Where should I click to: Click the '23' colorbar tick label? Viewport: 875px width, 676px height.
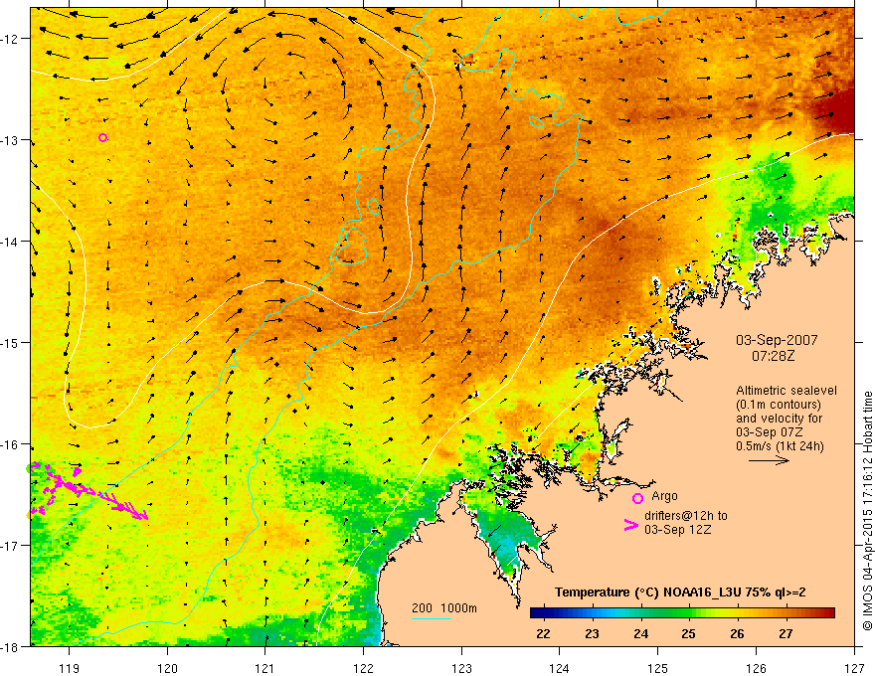[x=592, y=633]
